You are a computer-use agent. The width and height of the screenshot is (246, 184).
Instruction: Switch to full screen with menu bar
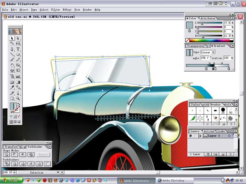pyautogui.click(x=15, y=122)
